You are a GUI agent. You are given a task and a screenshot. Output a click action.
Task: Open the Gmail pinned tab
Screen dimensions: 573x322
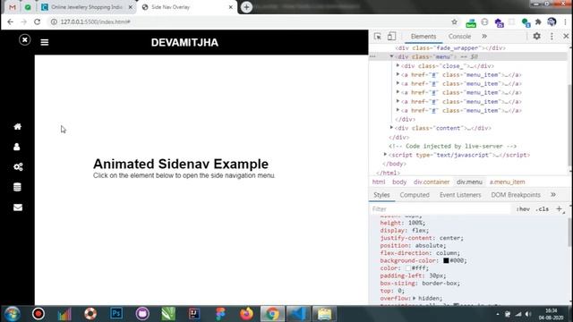tap(12, 7)
